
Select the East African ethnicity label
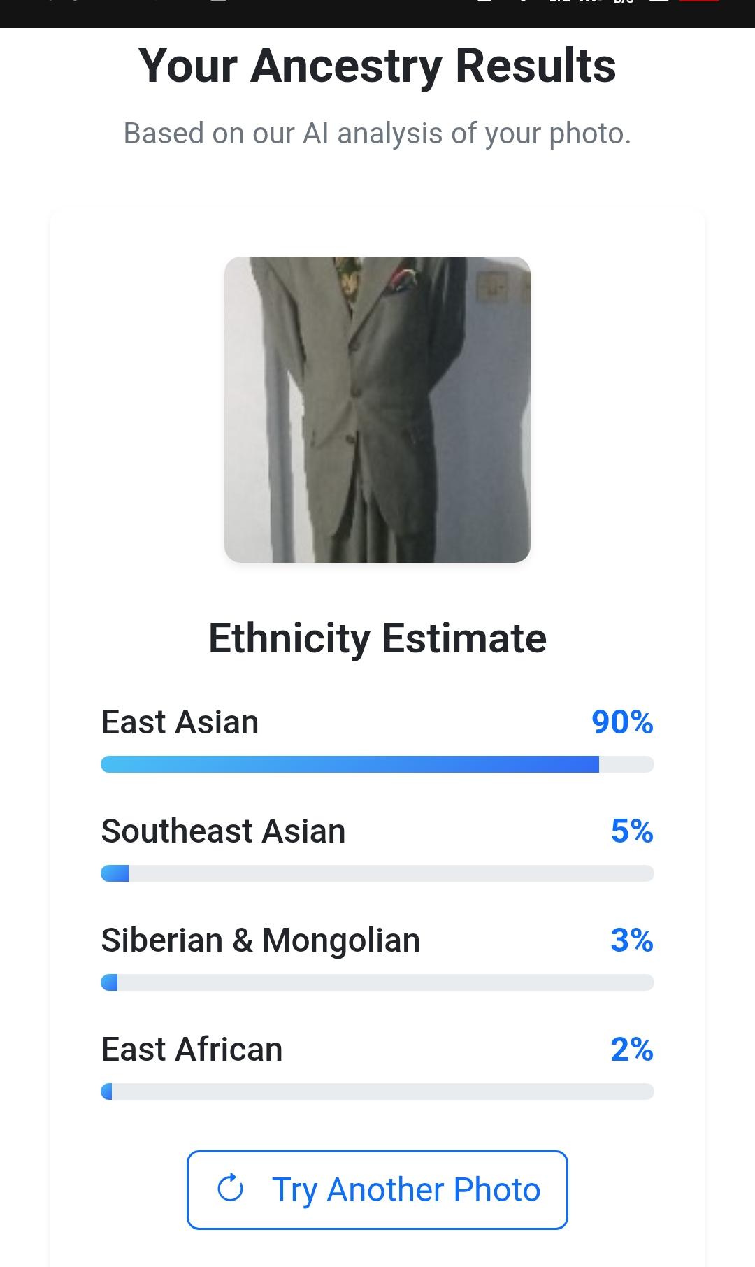click(192, 1050)
